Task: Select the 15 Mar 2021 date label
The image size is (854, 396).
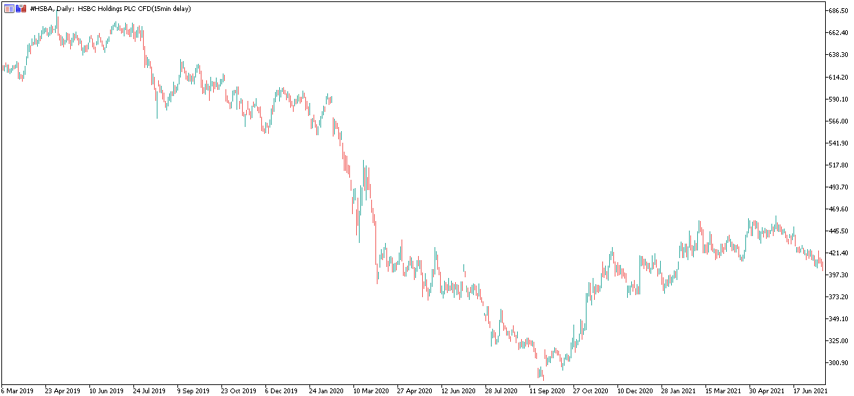Action: 723,391
